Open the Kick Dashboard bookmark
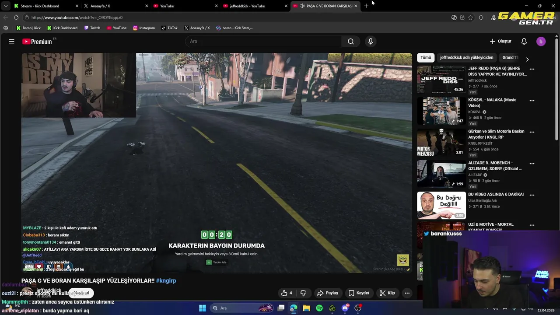Screen dimensions: 560x315 (62, 28)
